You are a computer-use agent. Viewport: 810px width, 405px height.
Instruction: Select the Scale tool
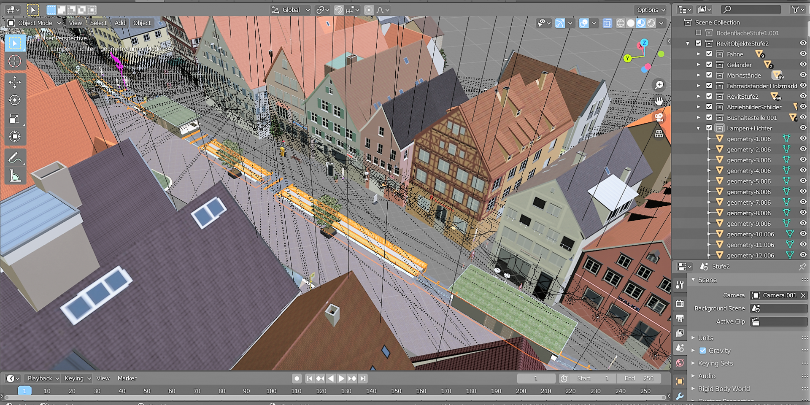coord(15,119)
